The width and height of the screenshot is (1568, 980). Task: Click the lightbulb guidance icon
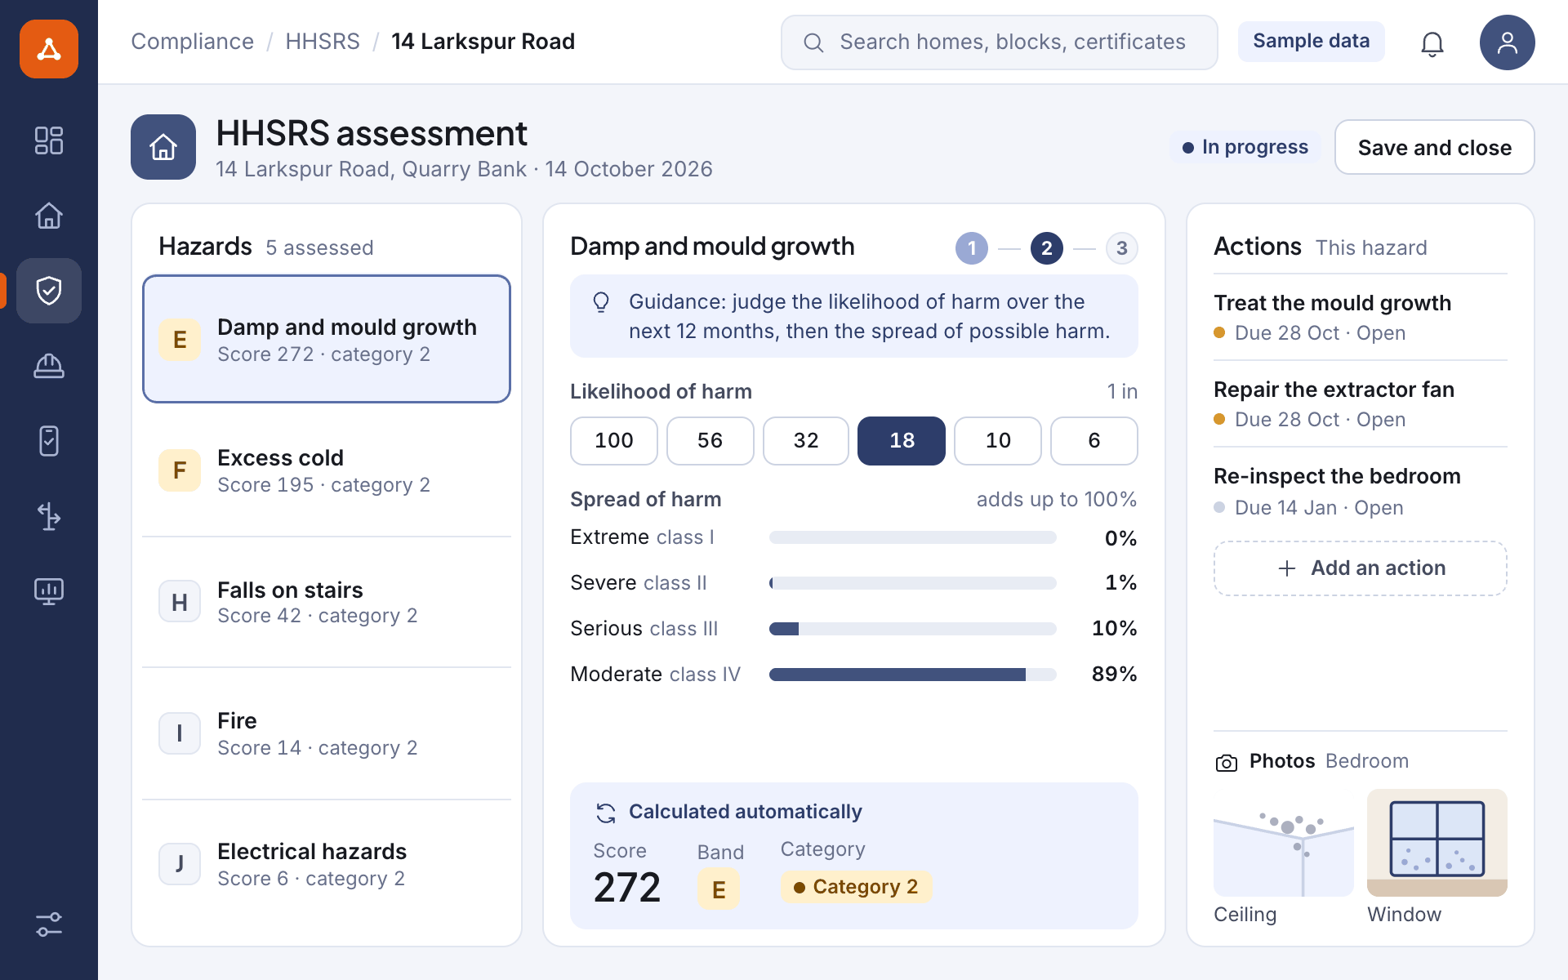tap(601, 302)
